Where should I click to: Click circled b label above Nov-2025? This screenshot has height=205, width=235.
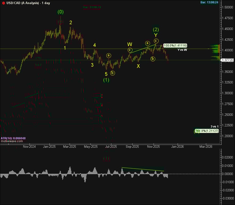point(153,59)
